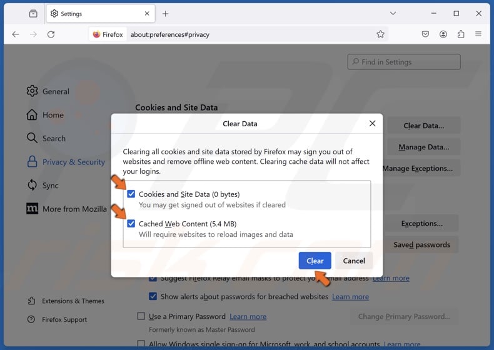Uncheck Cookies and Site Data checkbox
The height and width of the screenshot is (350, 494).
point(131,194)
